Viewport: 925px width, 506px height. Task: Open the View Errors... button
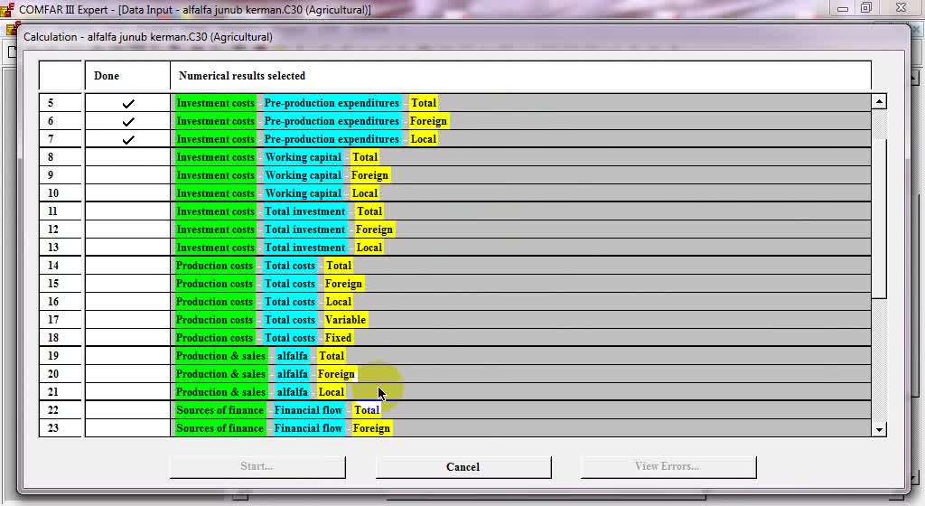(x=668, y=466)
